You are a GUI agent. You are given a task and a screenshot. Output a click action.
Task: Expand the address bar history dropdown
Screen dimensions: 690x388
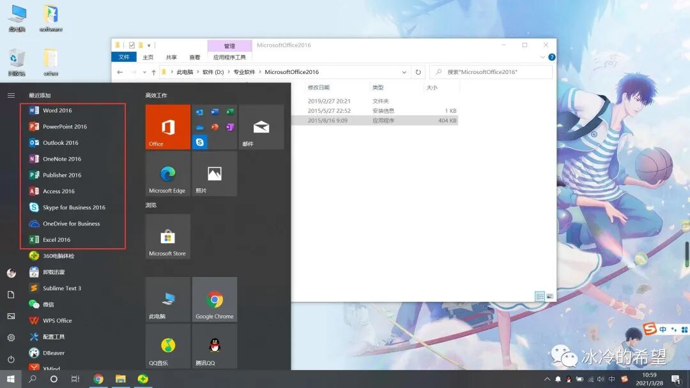404,72
